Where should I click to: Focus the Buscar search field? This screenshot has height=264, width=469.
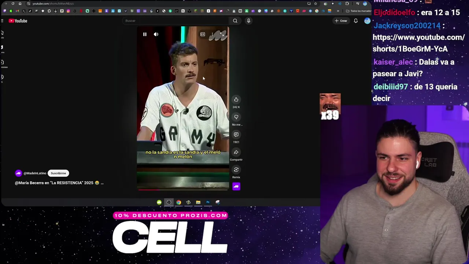(x=176, y=21)
